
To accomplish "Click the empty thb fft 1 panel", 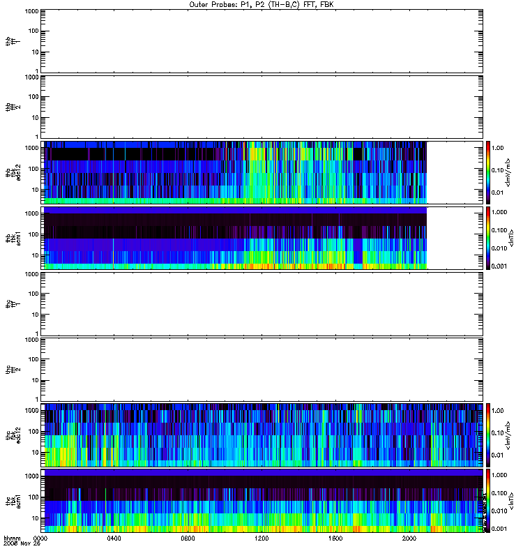I will (x=262, y=41).
